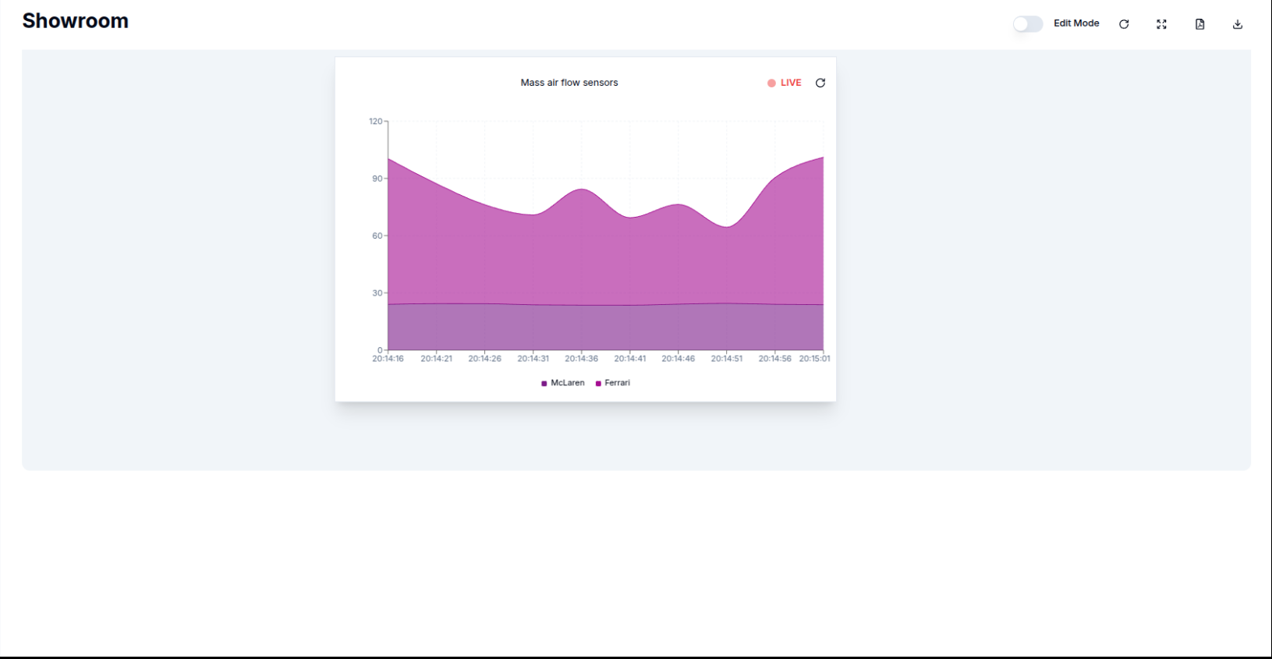Click the dashboard refresh icon in header
The height and width of the screenshot is (659, 1272).
(1124, 24)
